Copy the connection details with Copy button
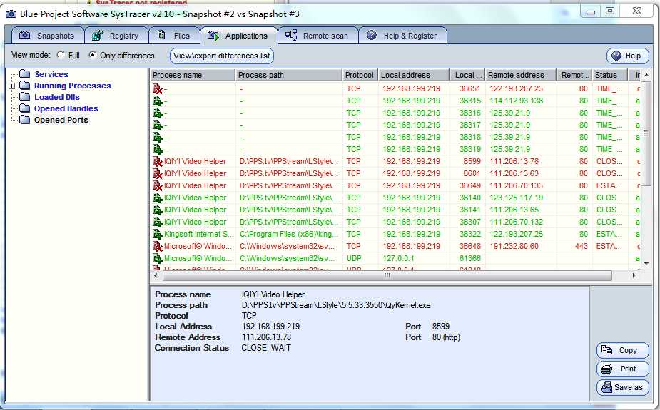The image size is (660, 410). pyautogui.click(x=622, y=350)
